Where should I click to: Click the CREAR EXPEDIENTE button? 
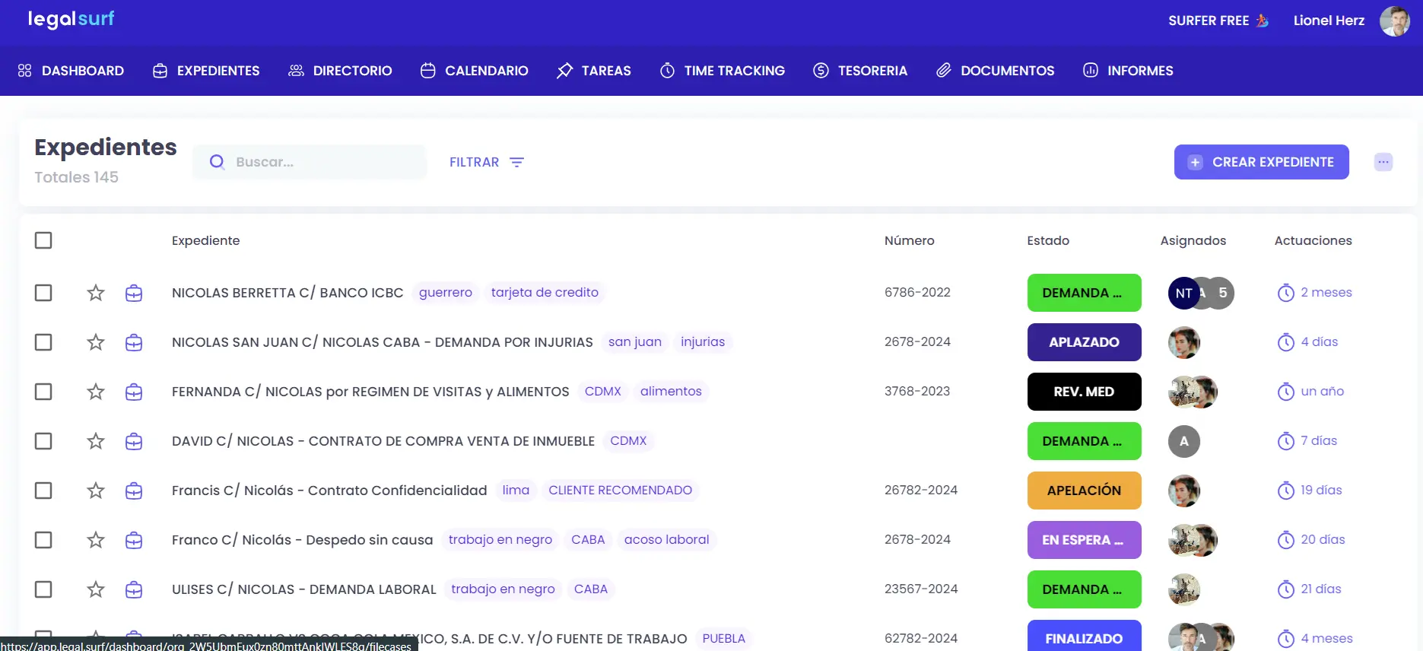pyautogui.click(x=1261, y=162)
